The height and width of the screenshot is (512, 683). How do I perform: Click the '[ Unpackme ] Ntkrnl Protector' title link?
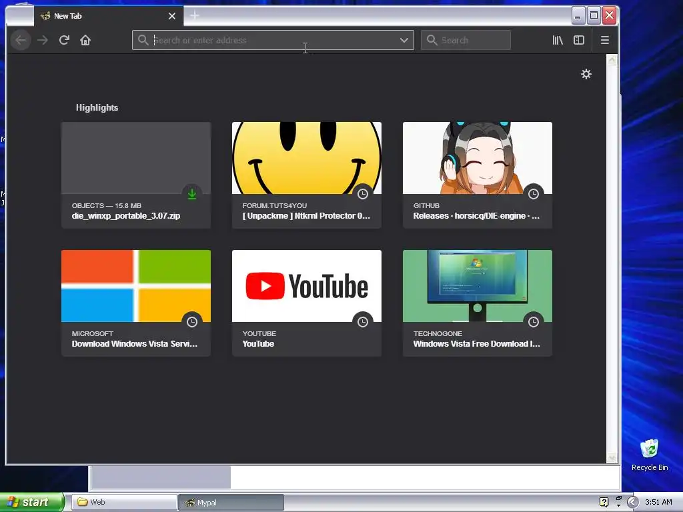click(x=306, y=215)
